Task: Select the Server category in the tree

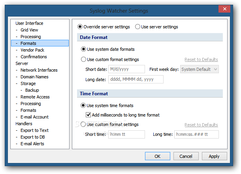Action: coord(22,63)
